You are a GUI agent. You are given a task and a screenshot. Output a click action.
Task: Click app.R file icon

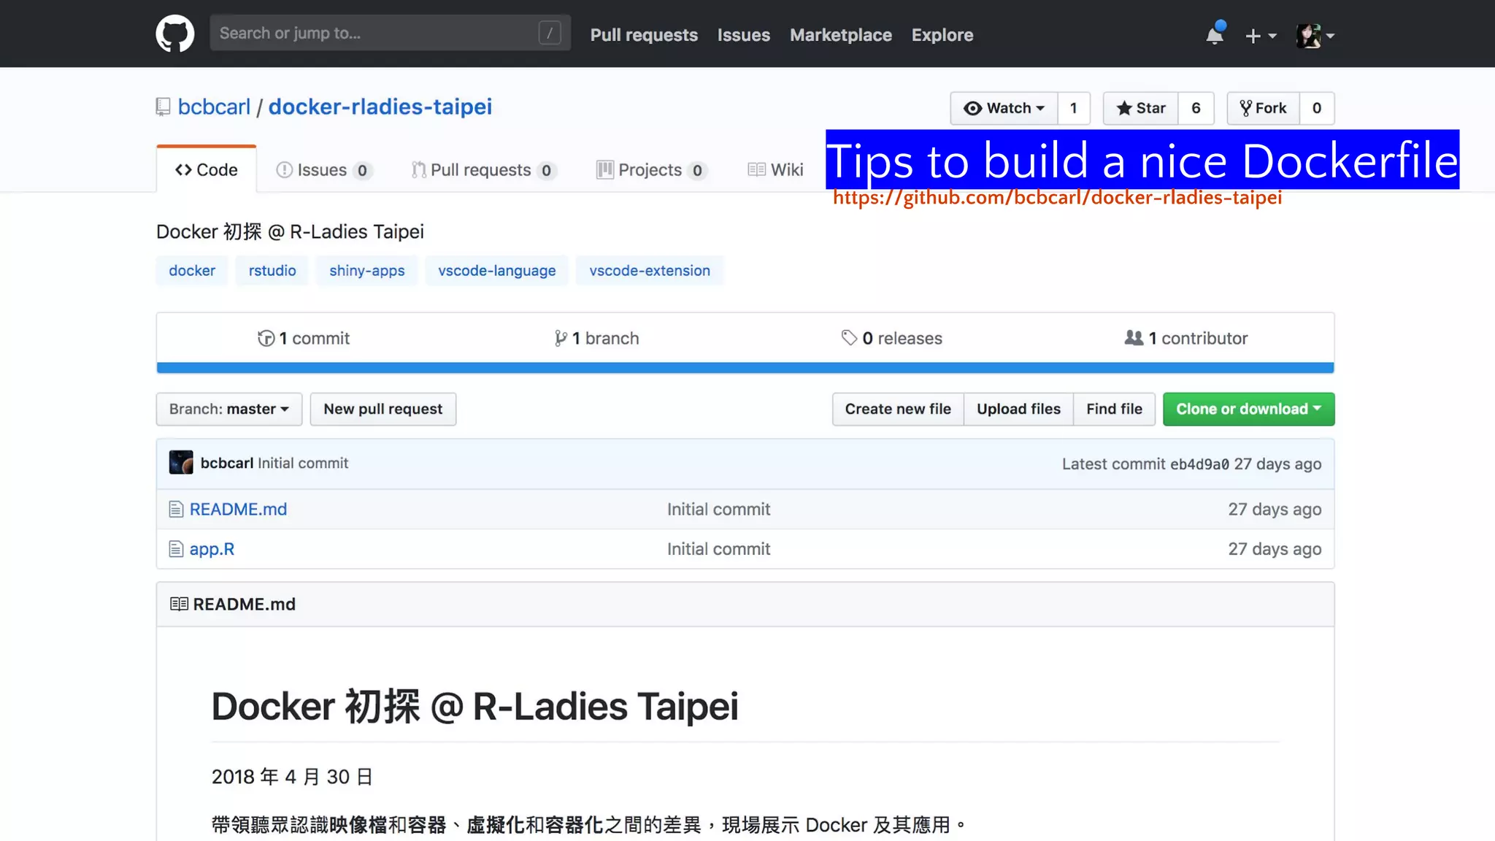176,549
